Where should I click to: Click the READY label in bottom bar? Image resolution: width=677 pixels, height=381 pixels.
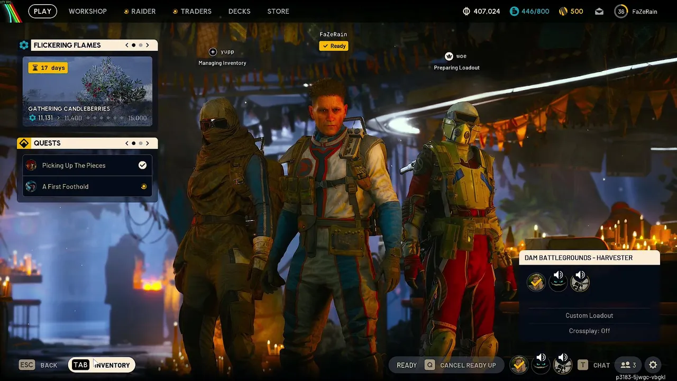pyautogui.click(x=407, y=365)
